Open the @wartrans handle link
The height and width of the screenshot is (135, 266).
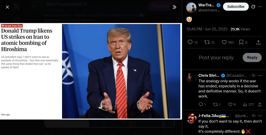(x=209, y=10)
